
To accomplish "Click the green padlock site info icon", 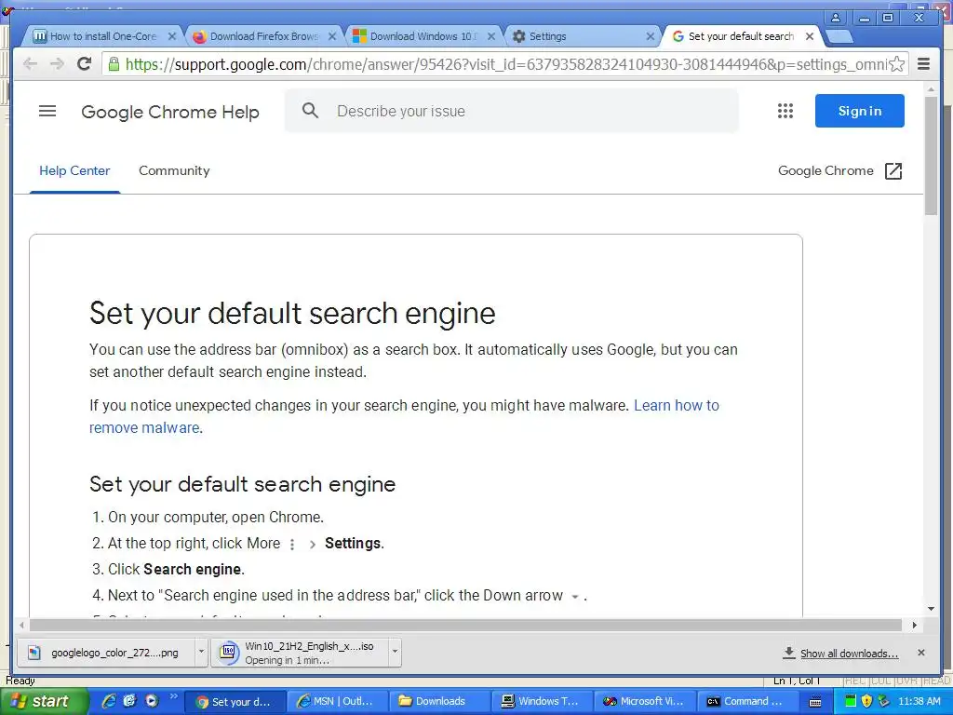I will [x=114, y=64].
